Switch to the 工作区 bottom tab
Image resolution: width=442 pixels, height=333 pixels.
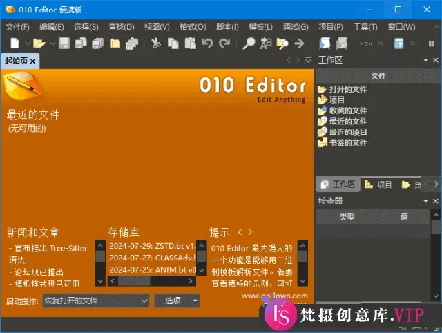click(338, 184)
